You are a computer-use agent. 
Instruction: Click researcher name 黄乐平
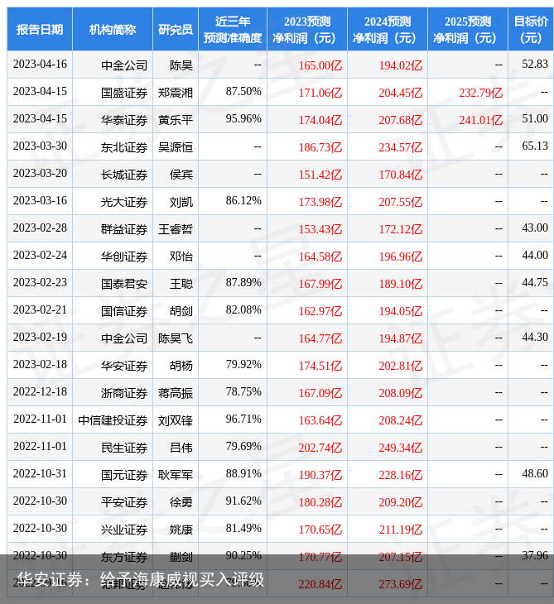pyautogui.click(x=176, y=120)
